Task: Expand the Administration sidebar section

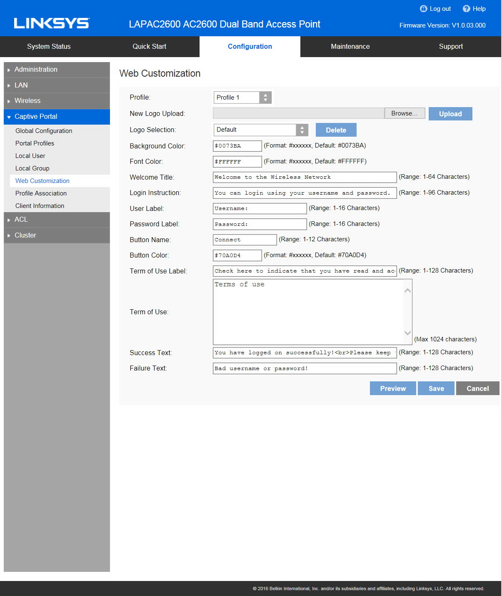Action: tap(57, 70)
